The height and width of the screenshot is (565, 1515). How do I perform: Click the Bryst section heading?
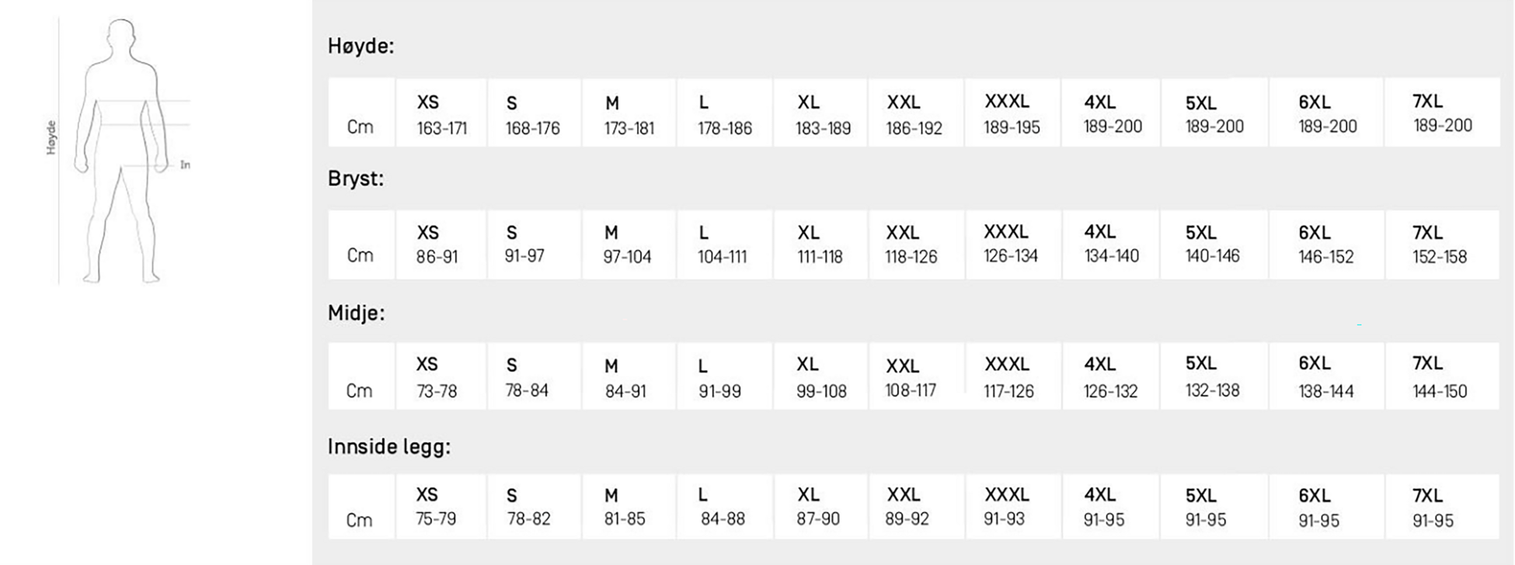coord(356,179)
